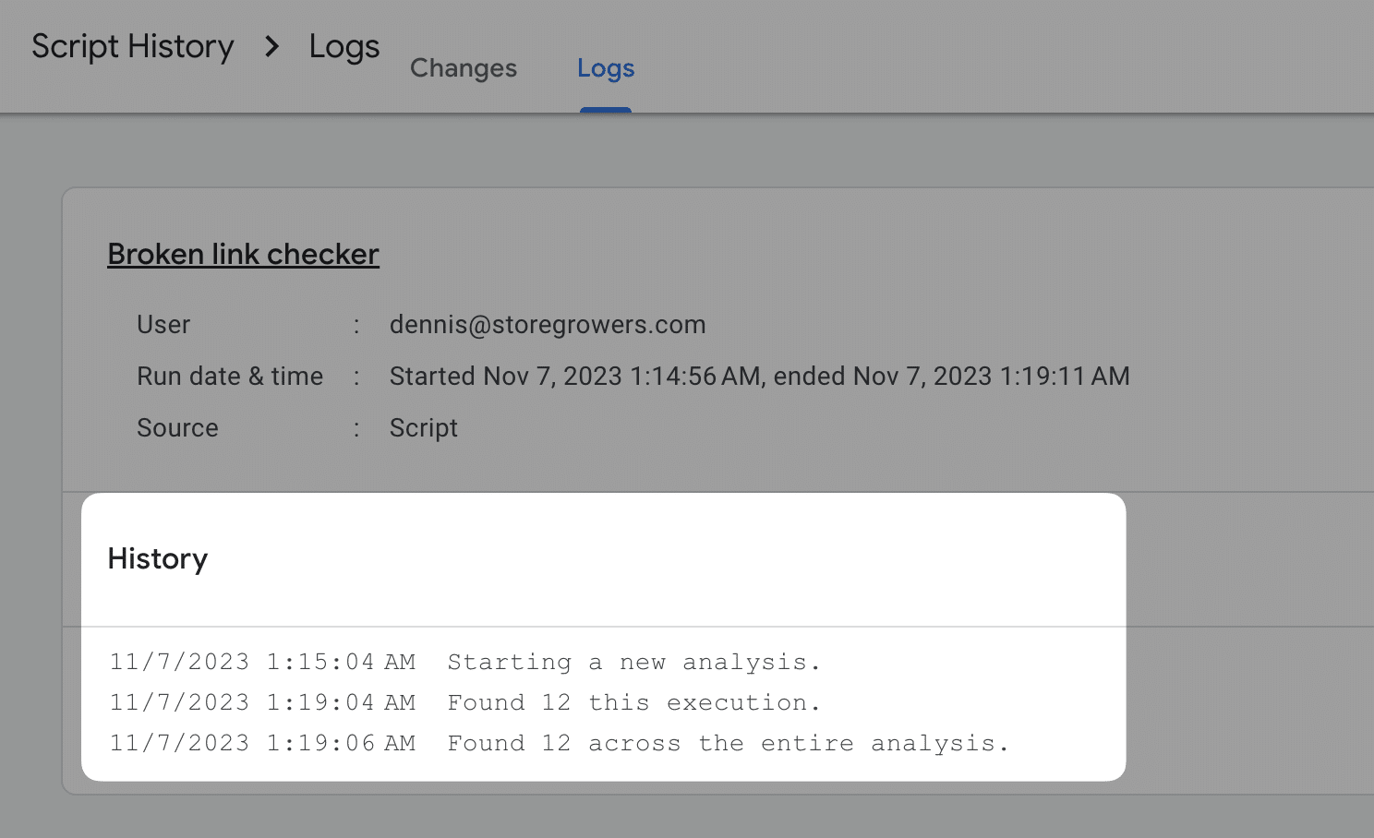Viewport: 1374px width, 838px height.
Task: Click the breadcrumb chevron arrow icon
Action: click(271, 46)
